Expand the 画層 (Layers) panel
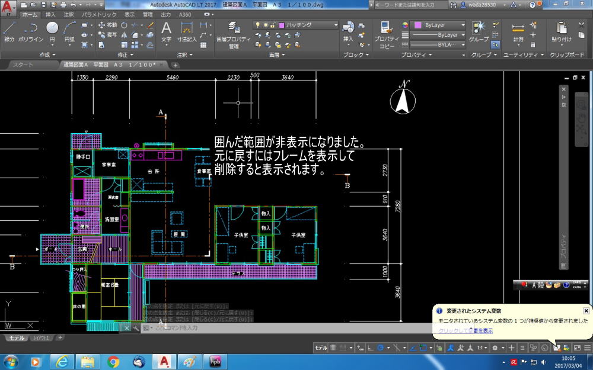This screenshot has height=370, width=593. (x=276, y=54)
